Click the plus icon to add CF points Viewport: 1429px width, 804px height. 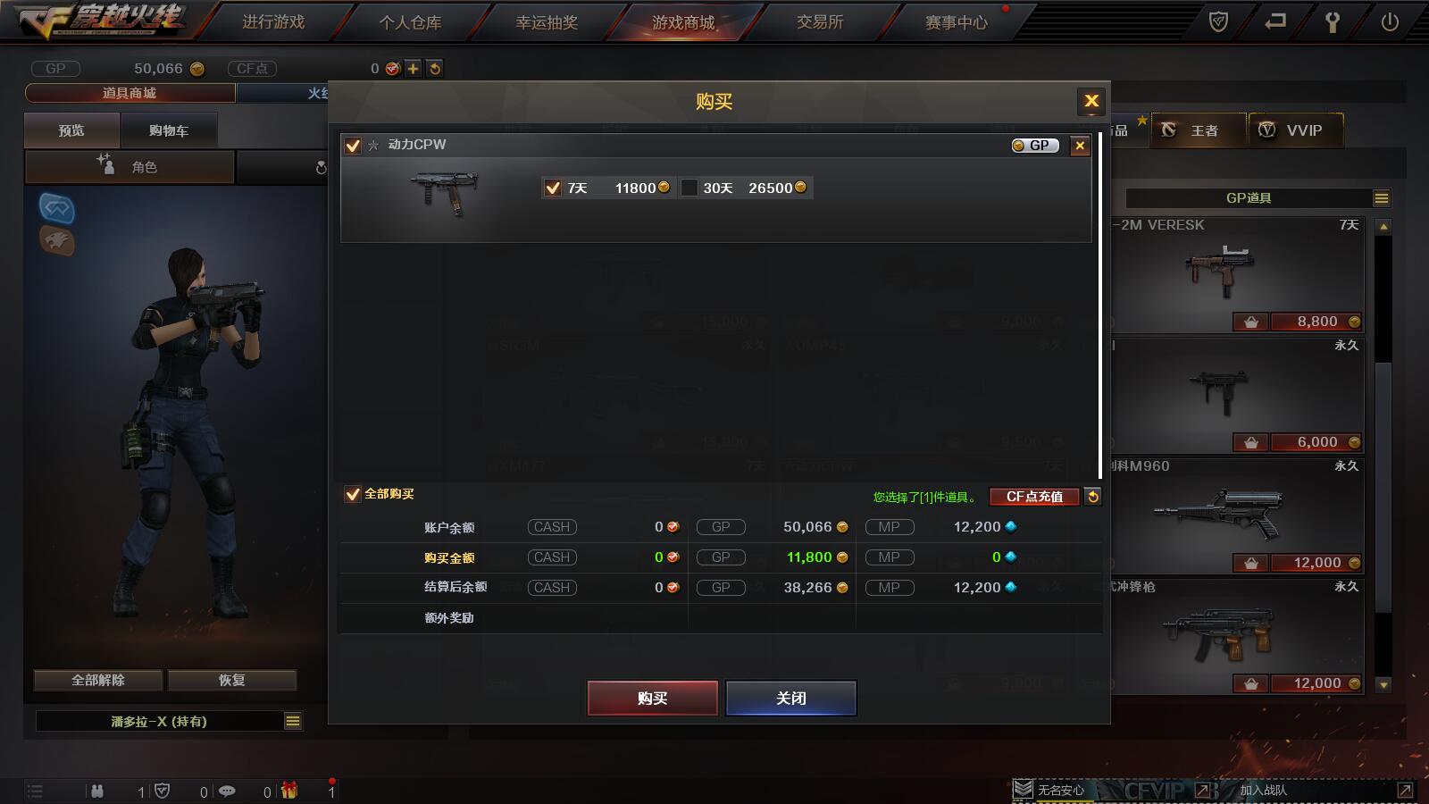413,68
